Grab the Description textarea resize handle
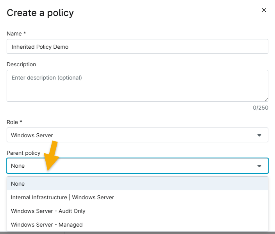The height and width of the screenshot is (234, 275). 266,99
